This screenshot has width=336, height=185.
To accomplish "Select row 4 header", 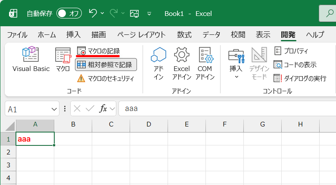I will (8, 178).
